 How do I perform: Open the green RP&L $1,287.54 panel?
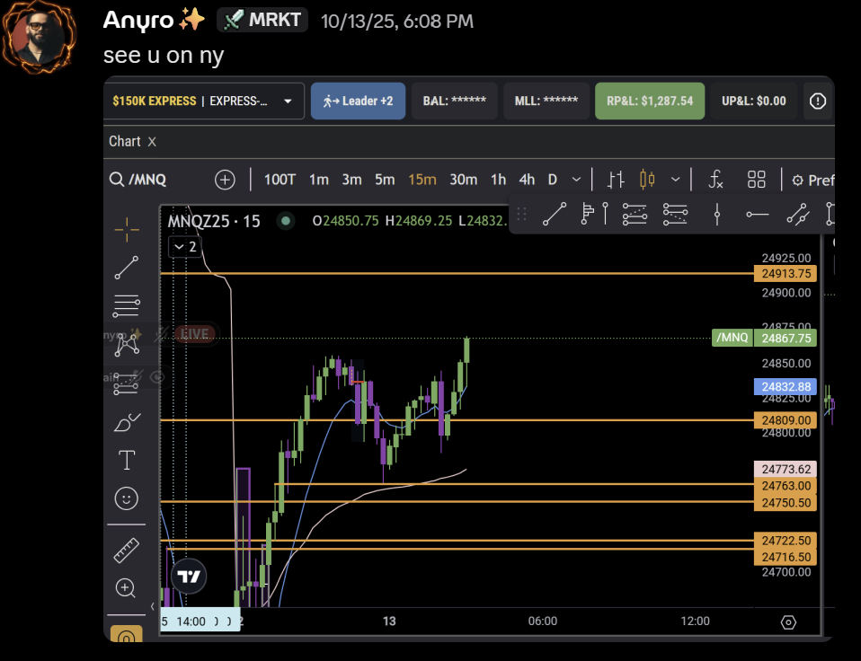point(649,101)
